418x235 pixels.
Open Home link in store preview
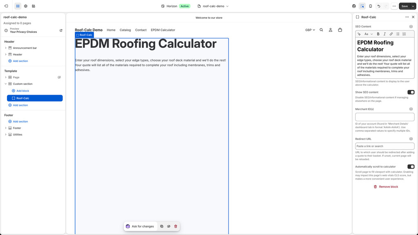[x=111, y=30]
